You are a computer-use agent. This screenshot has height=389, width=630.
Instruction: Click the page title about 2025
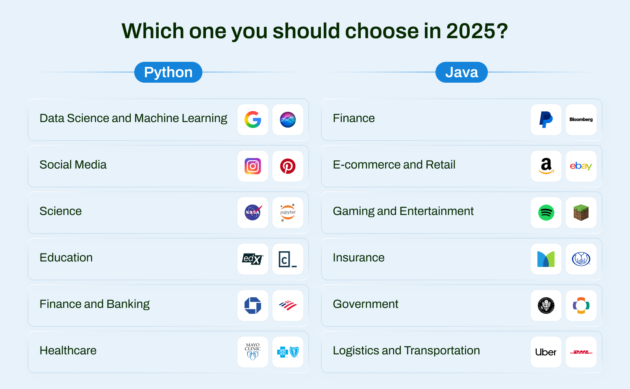[x=315, y=31]
